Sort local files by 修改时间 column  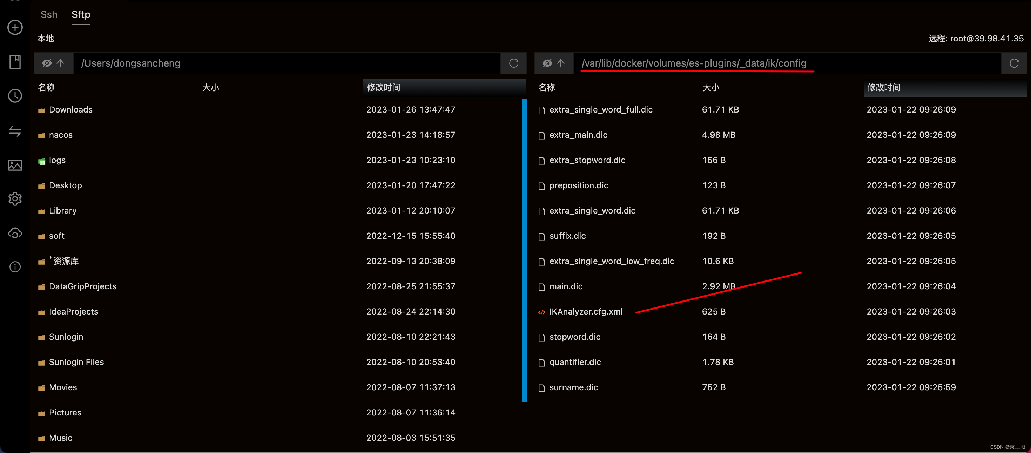point(444,87)
